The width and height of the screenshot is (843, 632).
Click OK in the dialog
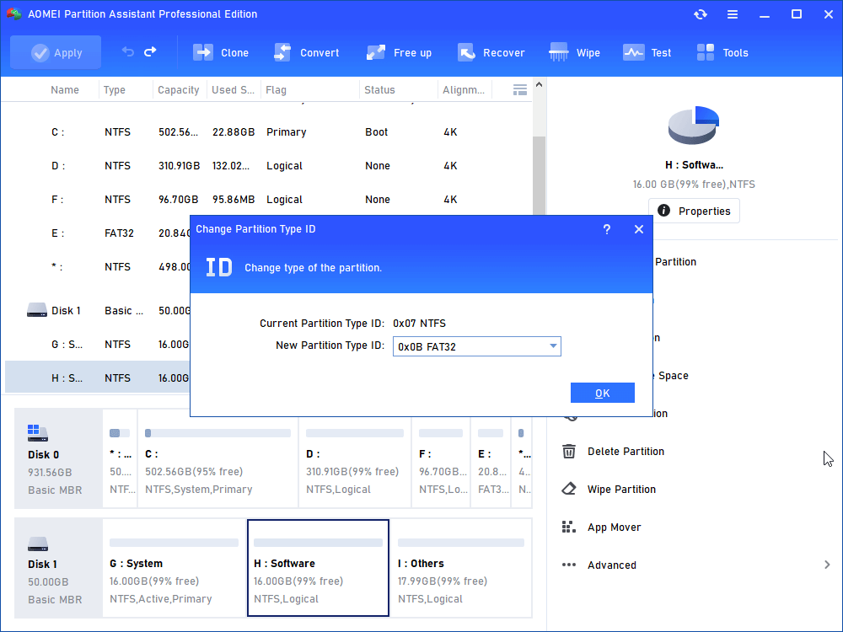[602, 393]
